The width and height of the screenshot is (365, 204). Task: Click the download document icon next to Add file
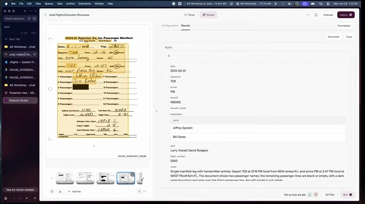[x=60, y=191]
